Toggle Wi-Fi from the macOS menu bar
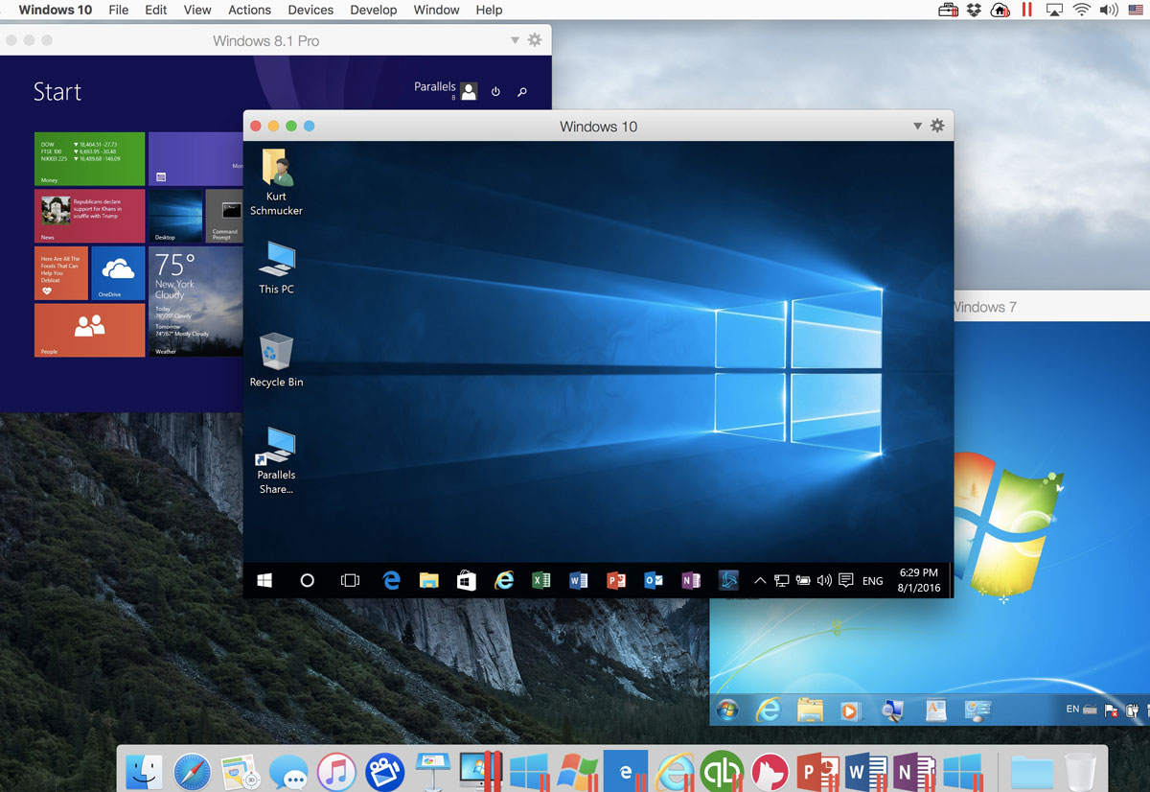Viewport: 1150px width, 792px height. [x=1083, y=10]
